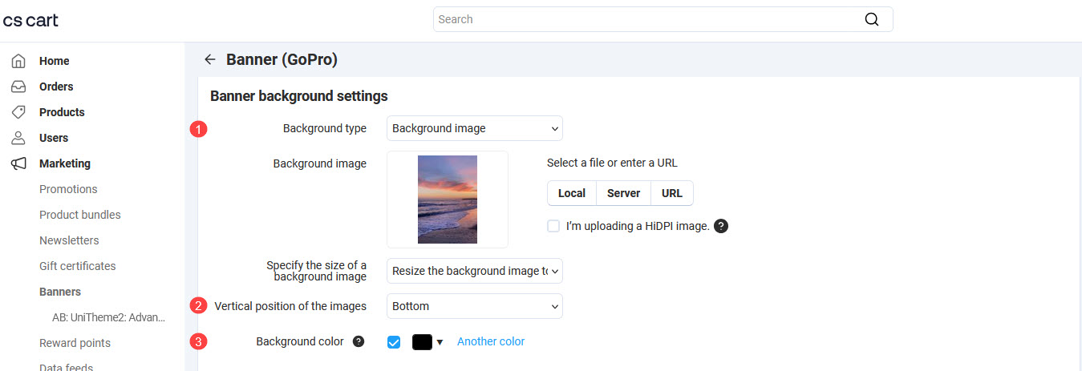Expand the black color swatch arrow
Viewport: 1082px width, 371px height.
[440, 342]
